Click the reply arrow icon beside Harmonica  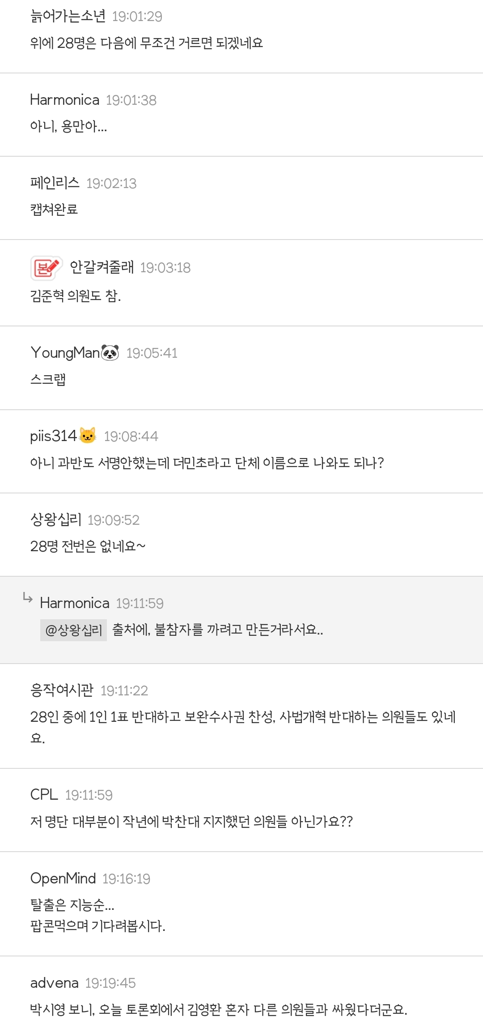28,598
